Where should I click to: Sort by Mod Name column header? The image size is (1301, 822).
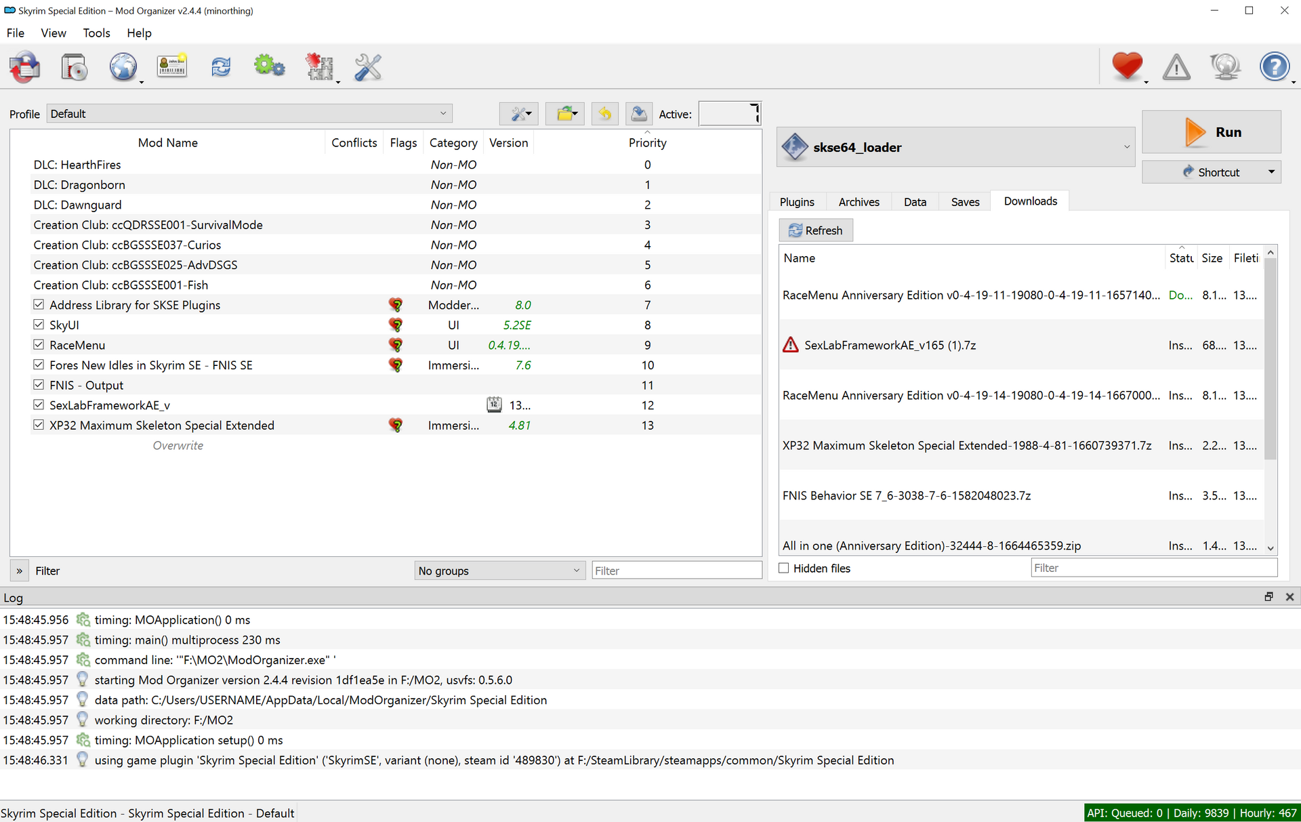(167, 142)
